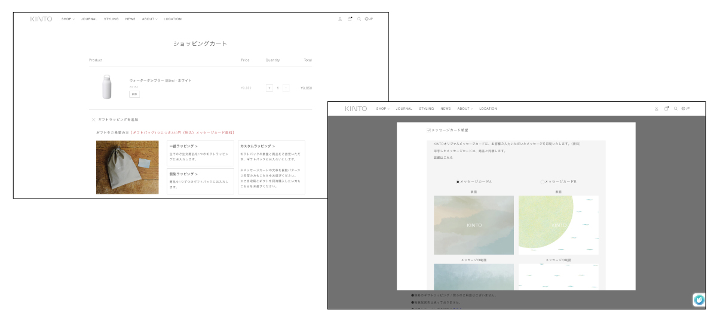The image size is (717, 319).
Task: Open NEWS in the cart window
Action: (x=130, y=19)
